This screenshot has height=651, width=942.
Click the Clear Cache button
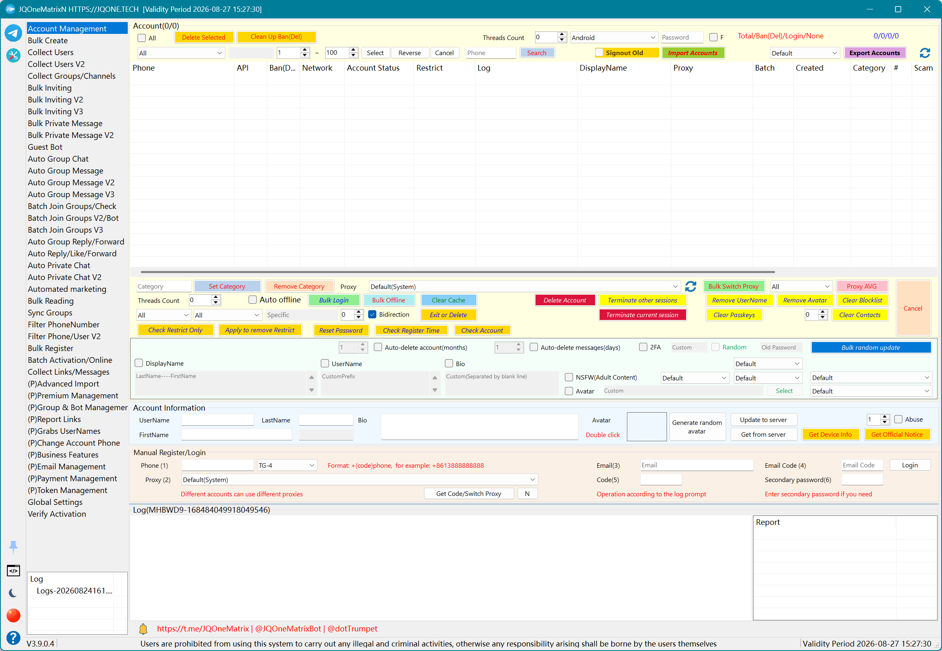point(449,300)
